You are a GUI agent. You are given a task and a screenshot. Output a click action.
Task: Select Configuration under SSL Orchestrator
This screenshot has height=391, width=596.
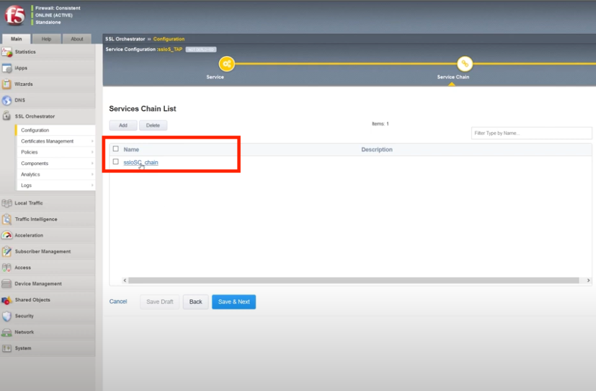(35, 130)
